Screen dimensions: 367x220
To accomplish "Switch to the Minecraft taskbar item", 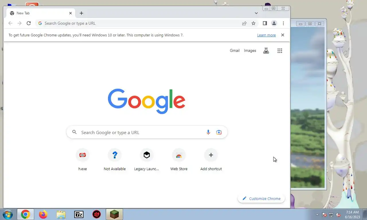I will [114, 214].
